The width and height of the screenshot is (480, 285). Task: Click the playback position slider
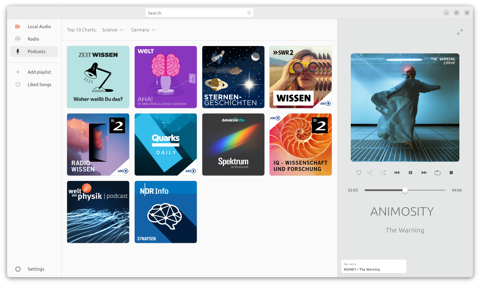405,190
